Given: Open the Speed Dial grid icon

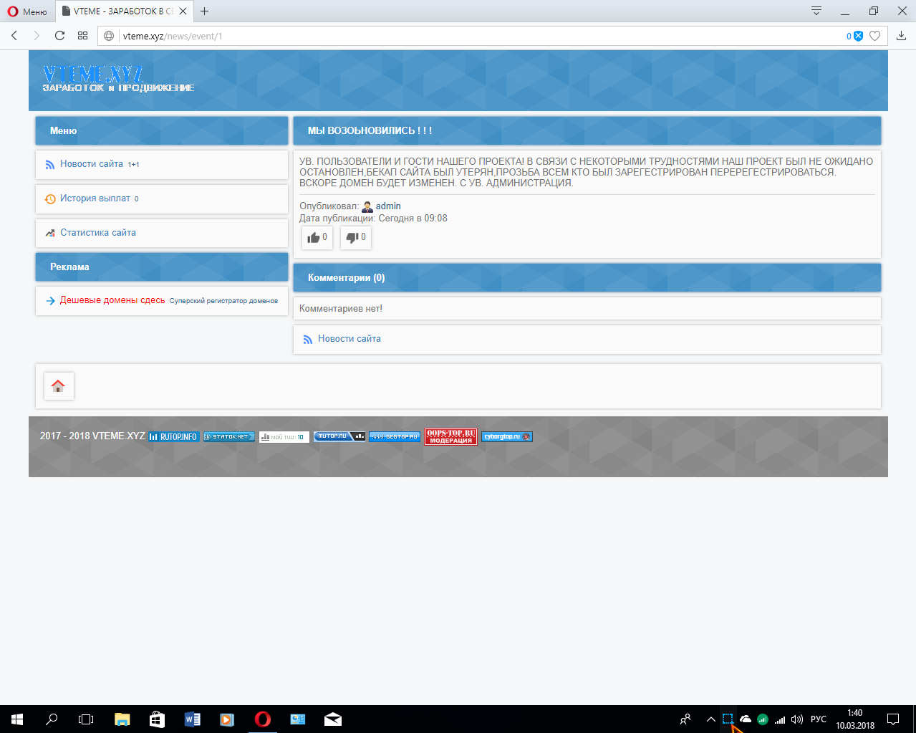Looking at the screenshot, I should click(83, 36).
